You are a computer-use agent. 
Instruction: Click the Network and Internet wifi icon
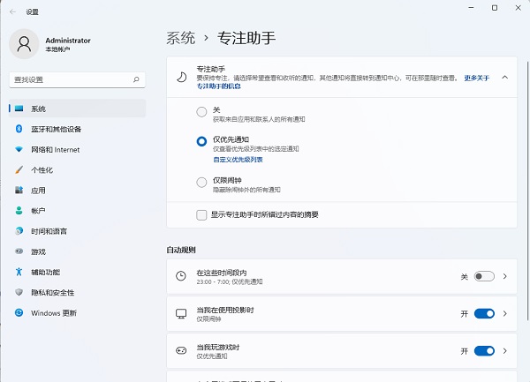point(19,149)
